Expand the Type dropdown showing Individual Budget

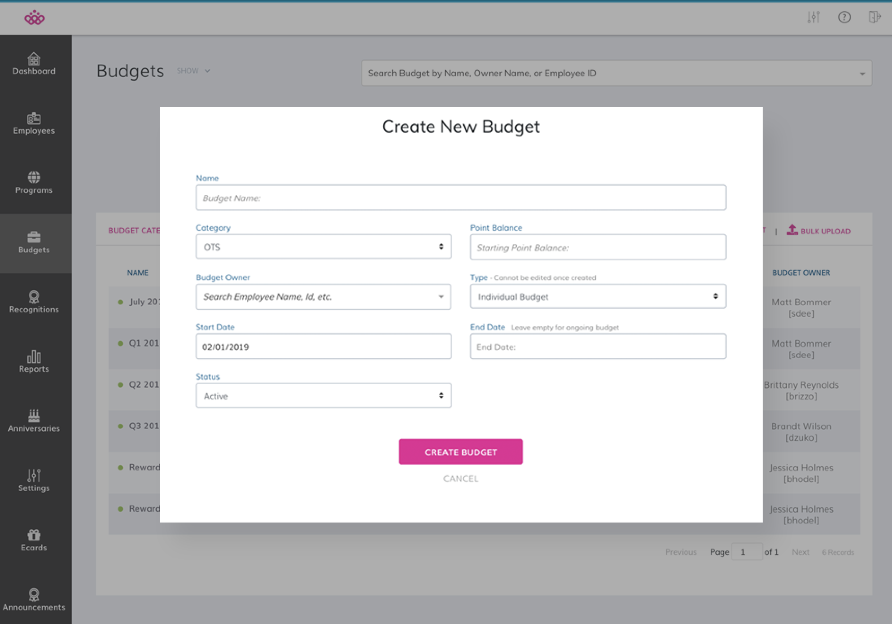point(598,296)
